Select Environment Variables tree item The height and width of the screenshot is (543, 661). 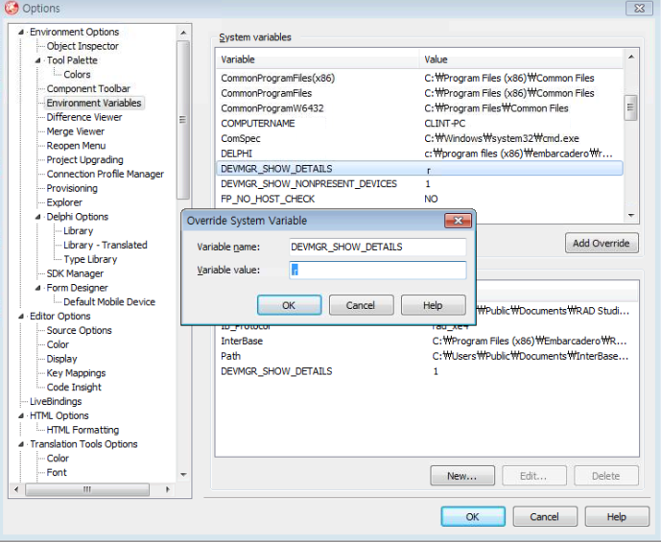(x=94, y=103)
